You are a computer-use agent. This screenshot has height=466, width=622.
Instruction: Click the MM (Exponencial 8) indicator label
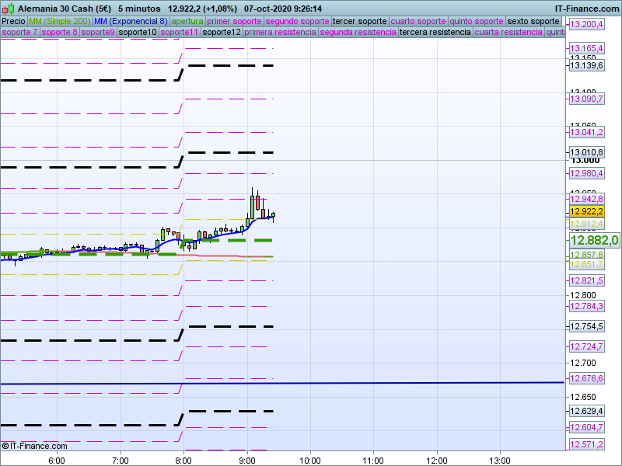click(x=131, y=22)
